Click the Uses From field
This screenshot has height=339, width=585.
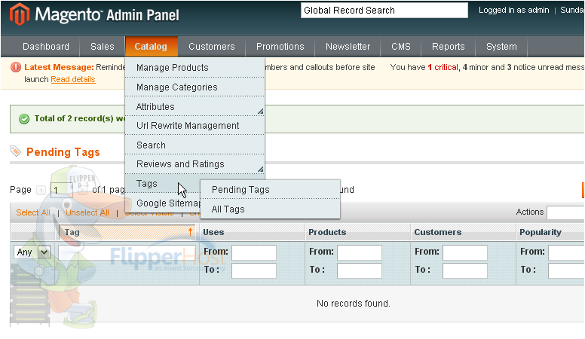(x=254, y=252)
